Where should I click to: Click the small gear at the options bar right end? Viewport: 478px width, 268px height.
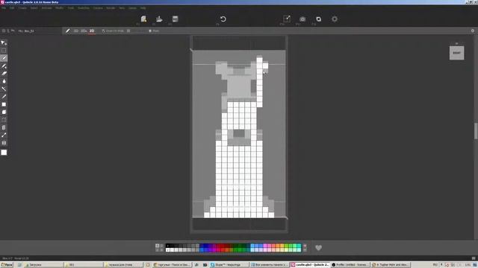473,31
